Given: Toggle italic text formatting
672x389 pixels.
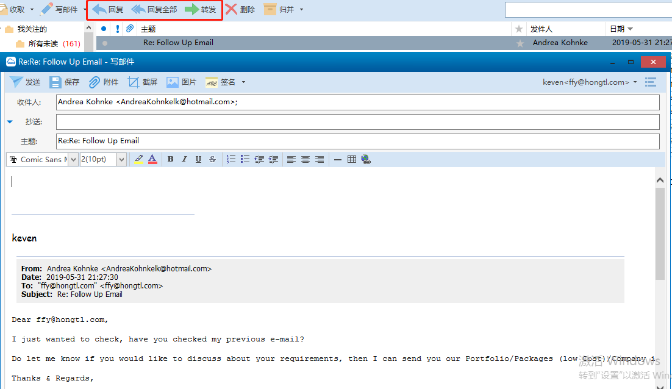Looking at the screenshot, I should (x=185, y=159).
